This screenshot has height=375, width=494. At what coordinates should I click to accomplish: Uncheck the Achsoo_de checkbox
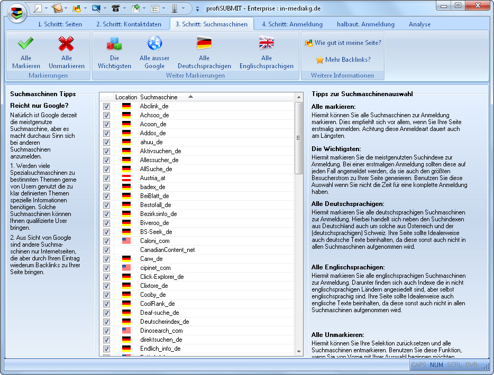click(107, 115)
